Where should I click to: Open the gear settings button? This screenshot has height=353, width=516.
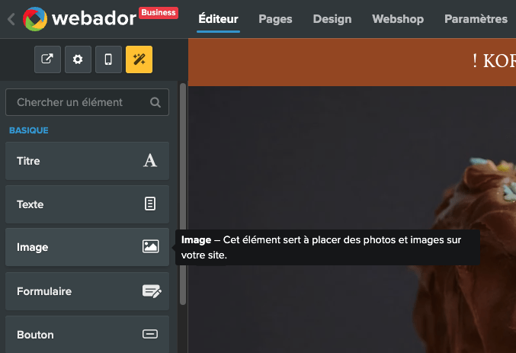[78, 59]
